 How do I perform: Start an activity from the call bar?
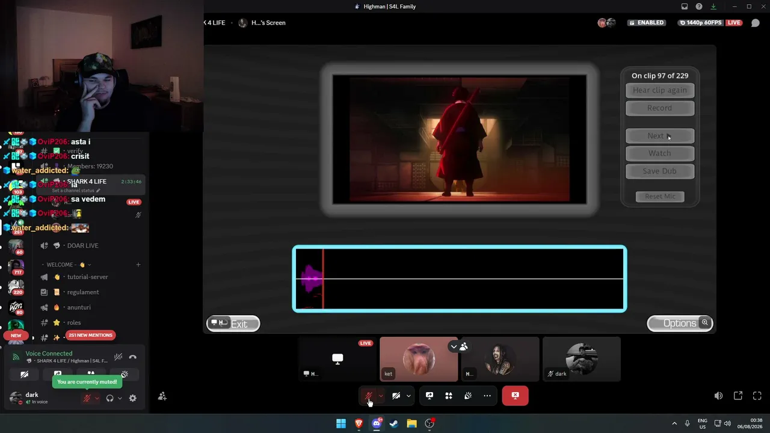point(449,396)
